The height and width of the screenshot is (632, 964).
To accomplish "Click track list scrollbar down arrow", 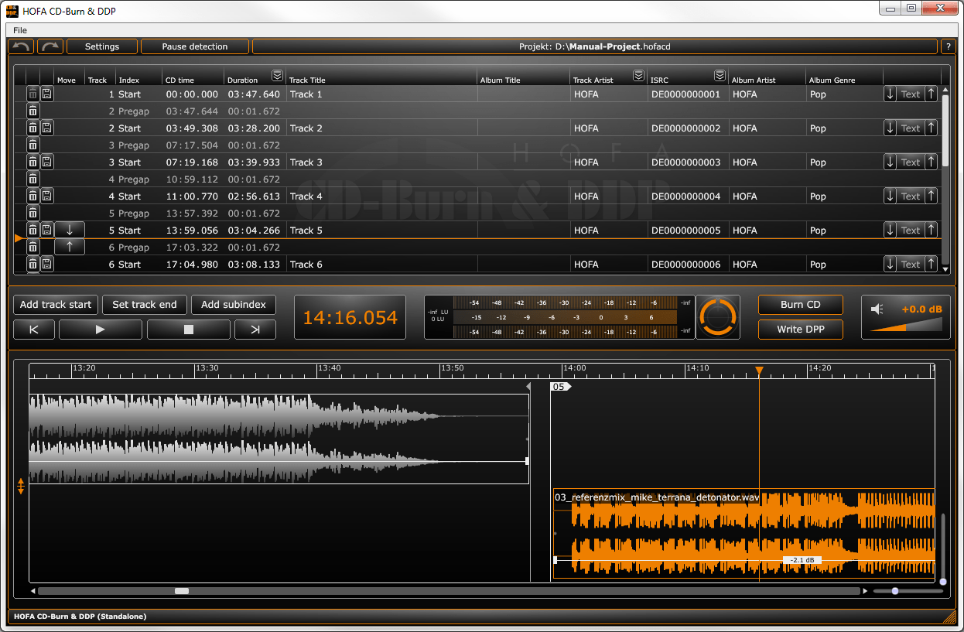I will click(x=945, y=268).
